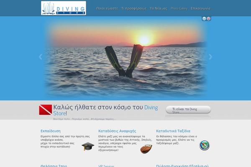251x167 pixels.
Task: Advance slideshow with right arrow
Action: point(210,57)
